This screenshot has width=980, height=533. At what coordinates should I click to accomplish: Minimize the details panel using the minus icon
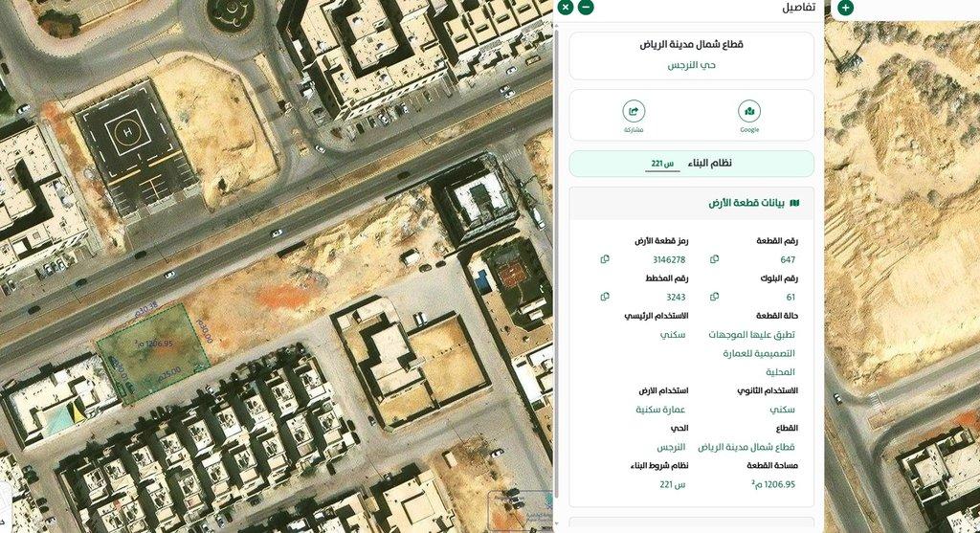tap(586, 8)
